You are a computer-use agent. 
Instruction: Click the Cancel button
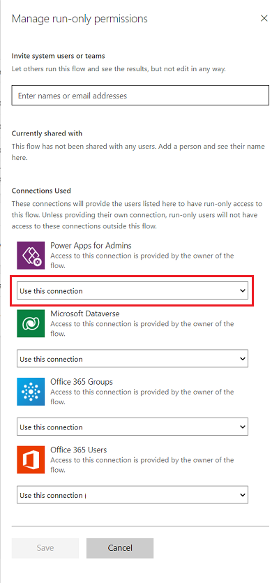pos(120,547)
